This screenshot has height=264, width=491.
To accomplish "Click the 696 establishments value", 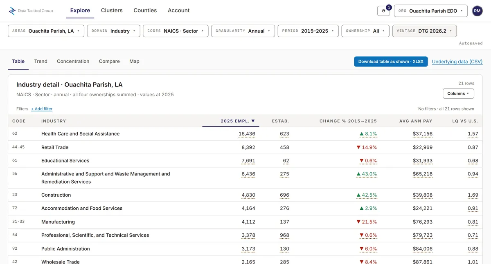I will tap(284, 195).
